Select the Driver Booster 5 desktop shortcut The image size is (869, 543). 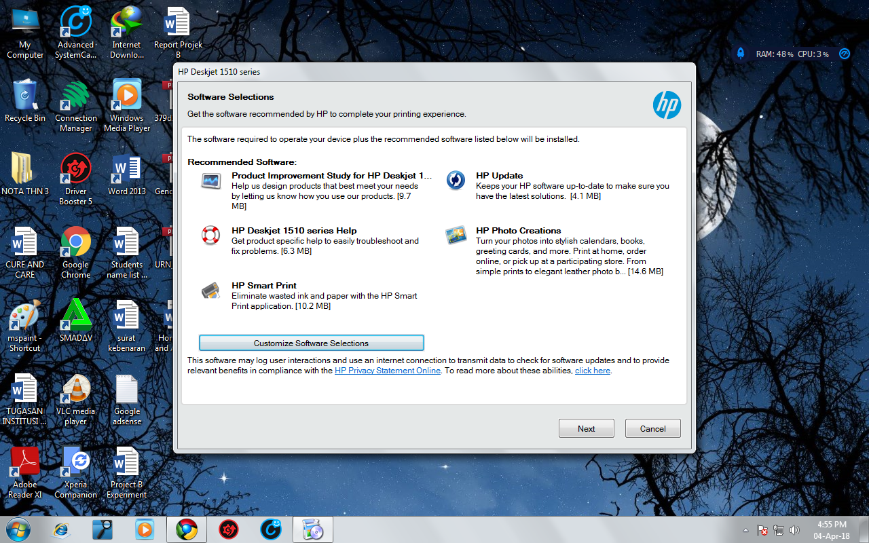pos(76,179)
